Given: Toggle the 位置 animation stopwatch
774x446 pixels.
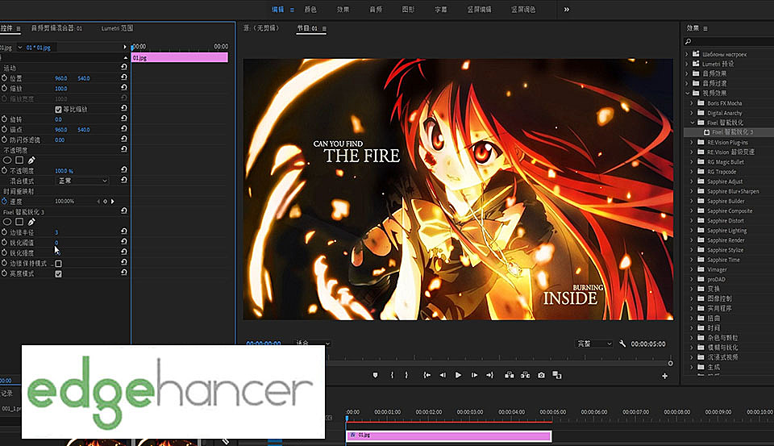Looking at the screenshot, I should click(5, 78).
